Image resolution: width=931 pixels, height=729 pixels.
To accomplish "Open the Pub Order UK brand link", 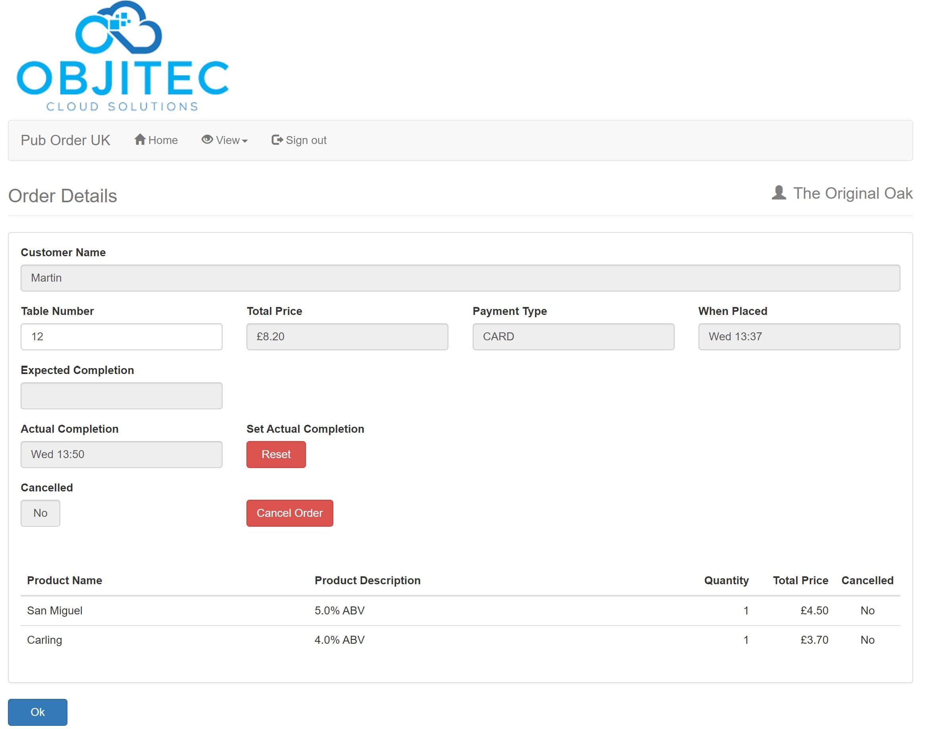I will 66,141.
